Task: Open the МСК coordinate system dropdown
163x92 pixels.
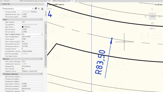Action: click(x=152, y=28)
